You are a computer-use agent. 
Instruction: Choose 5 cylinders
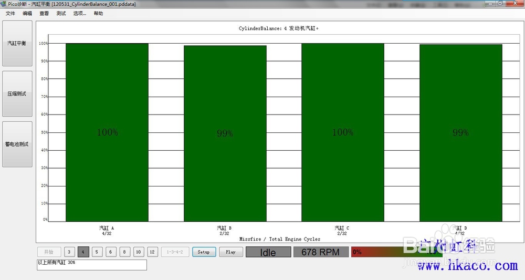click(97, 252)
